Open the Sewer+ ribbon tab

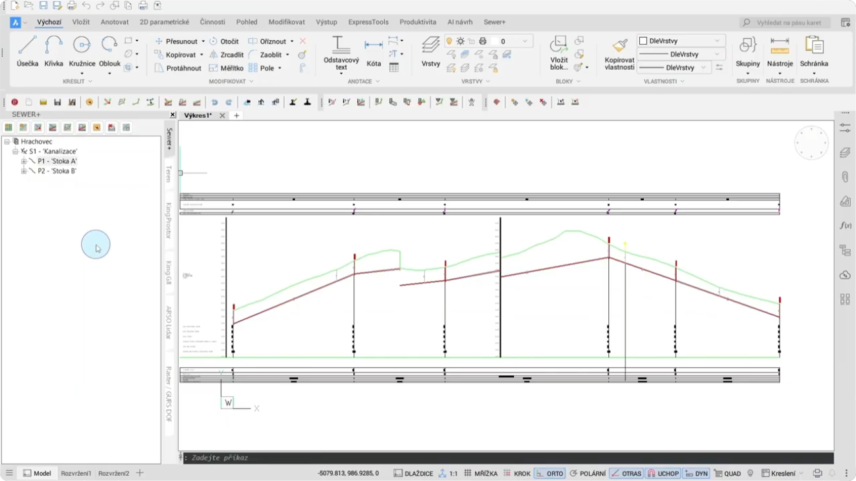click(494, 22)
